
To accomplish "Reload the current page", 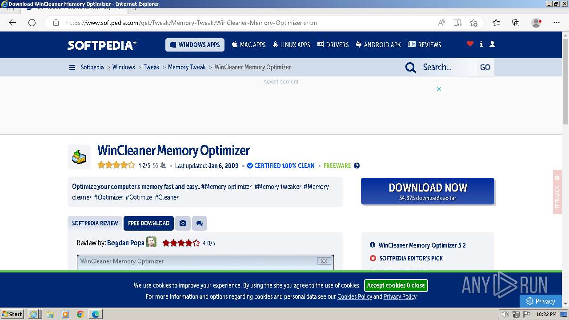I will coord(32,23).
